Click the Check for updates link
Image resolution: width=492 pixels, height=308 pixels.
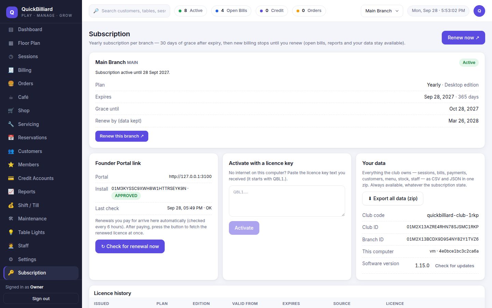454,266
